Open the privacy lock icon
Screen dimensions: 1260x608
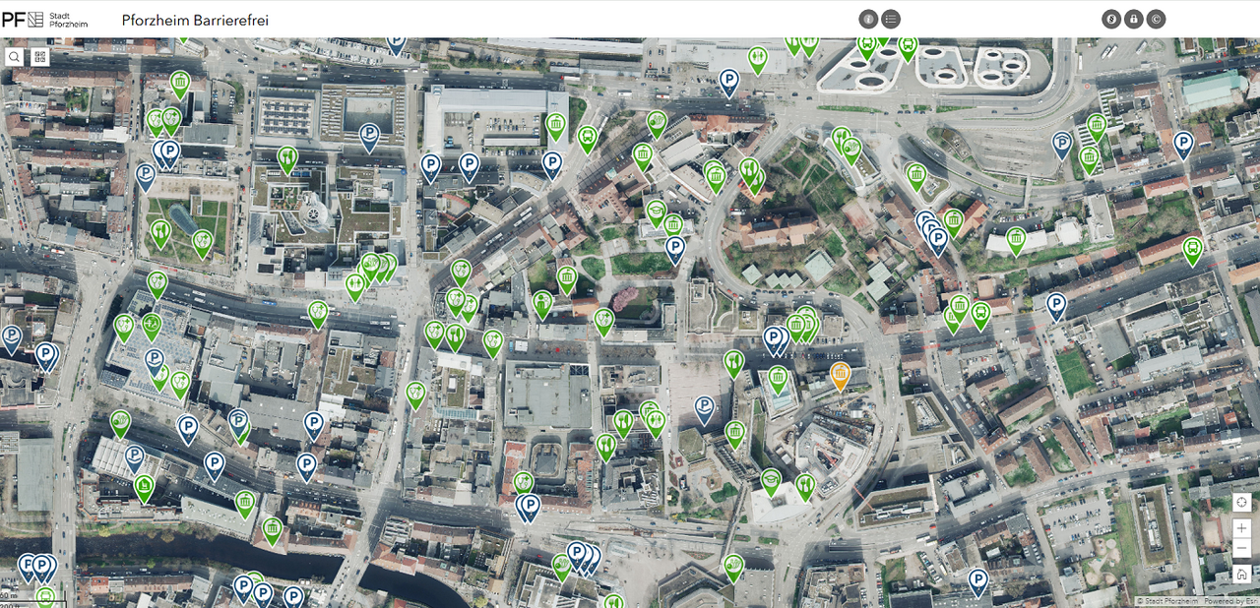(x=1133, y=18)
